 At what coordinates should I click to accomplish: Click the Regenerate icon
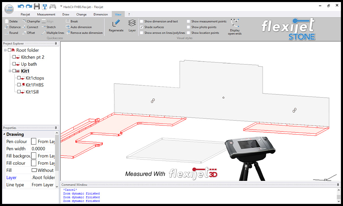click(x=116, y=25)
